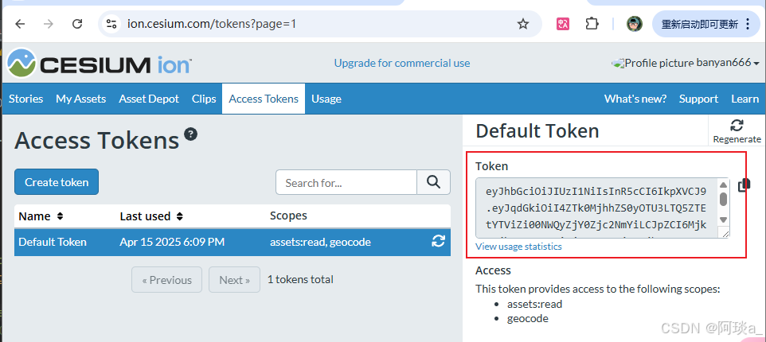Click the Create token button
The image size is (766, 342).
coord(57,182)
